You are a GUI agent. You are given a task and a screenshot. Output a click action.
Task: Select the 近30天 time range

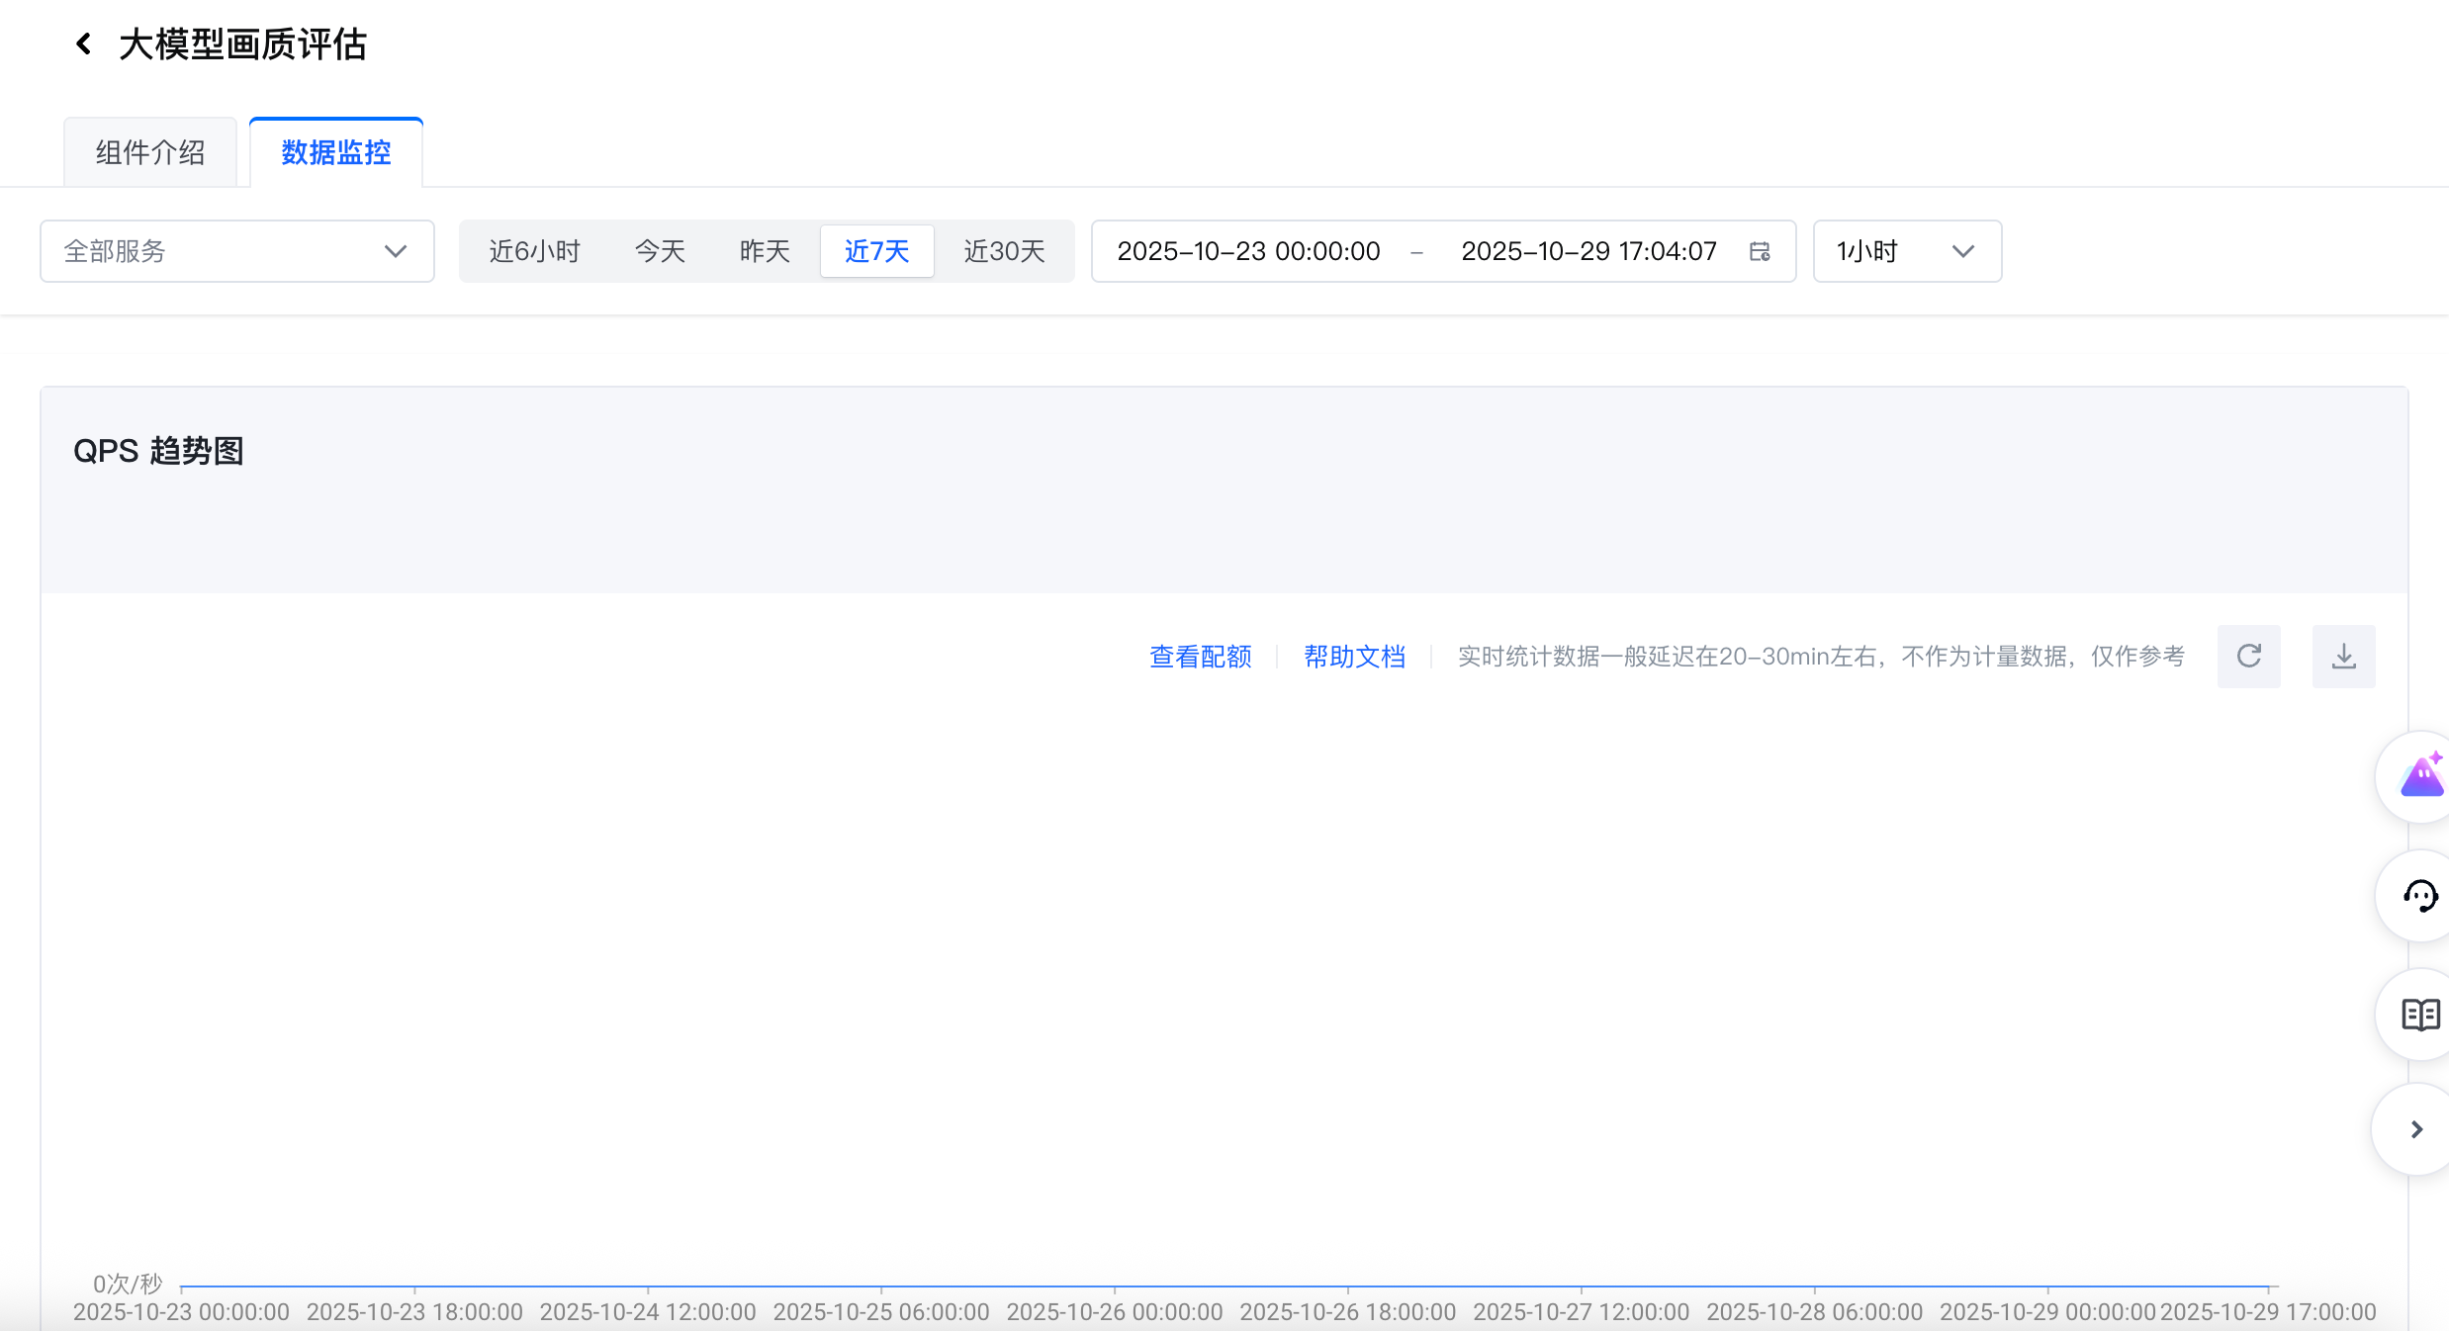point(1004,251)
